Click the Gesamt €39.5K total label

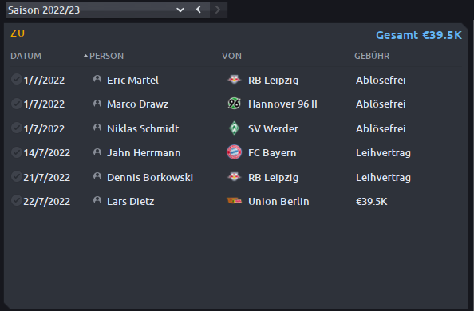click(x=419, y=35)
